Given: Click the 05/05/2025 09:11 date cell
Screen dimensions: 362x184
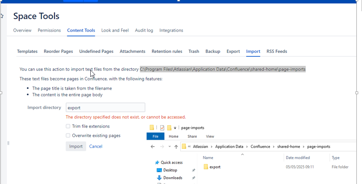Looking at the screenshot, I should (x=300, y=167).
